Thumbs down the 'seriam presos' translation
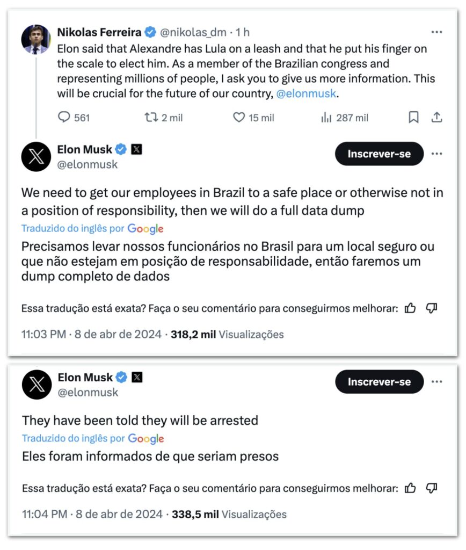 pos(431,488)
